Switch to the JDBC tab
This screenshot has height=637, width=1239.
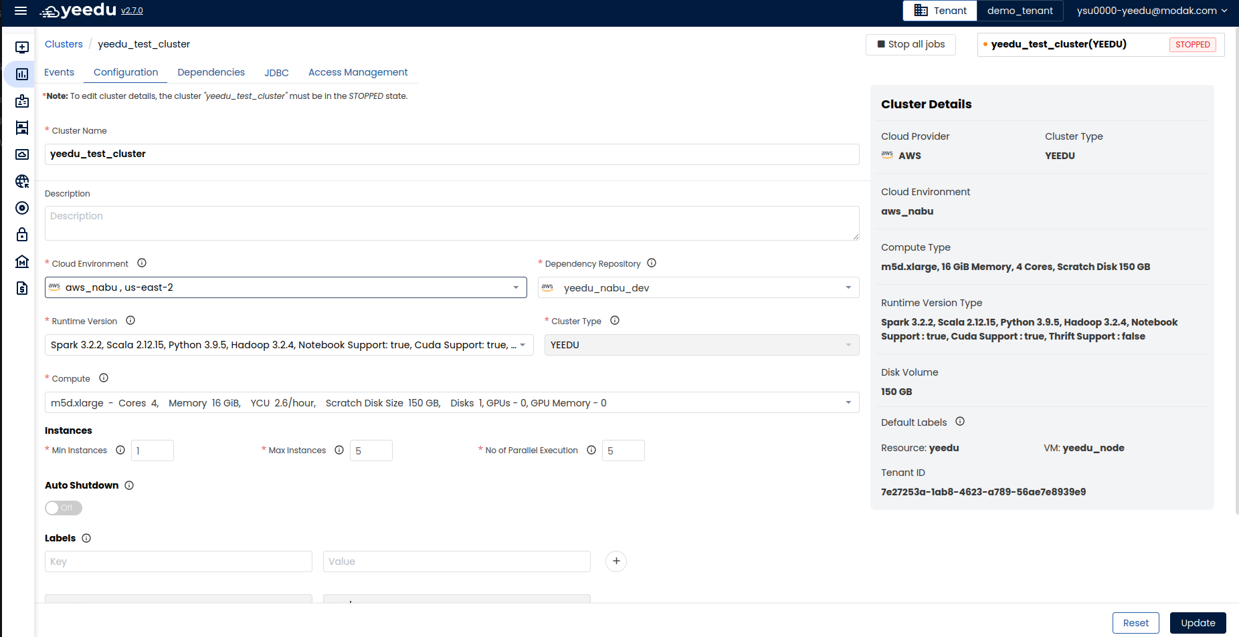[276, 73]
